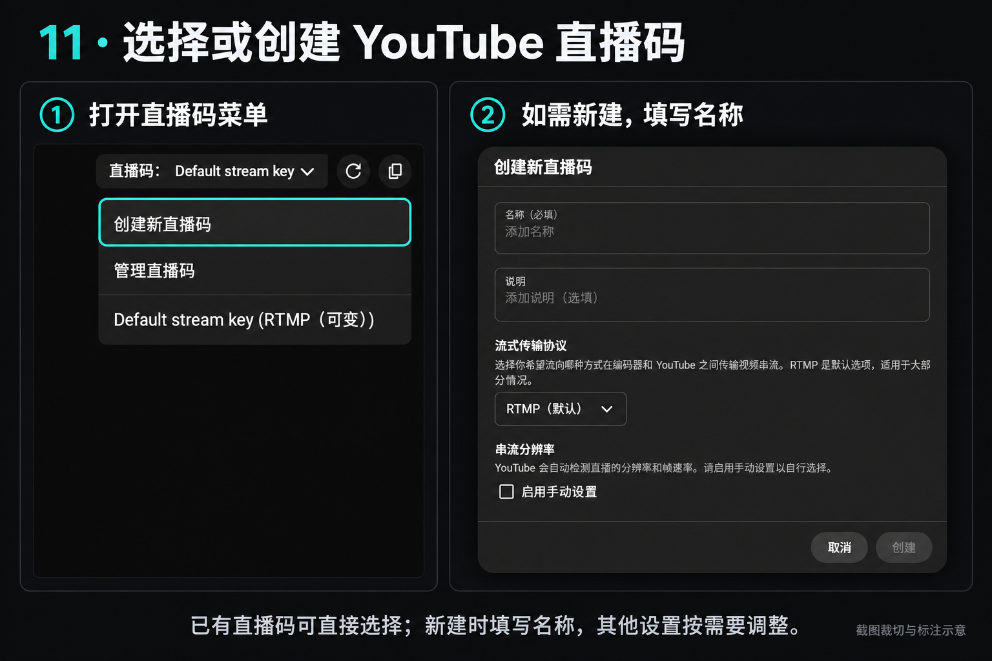Click into the 说明 description field
Image resolution: width=992 pixels, height=661 pixels.
click(712, 294)
